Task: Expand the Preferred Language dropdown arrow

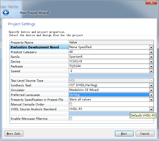Action: (151, 95)
